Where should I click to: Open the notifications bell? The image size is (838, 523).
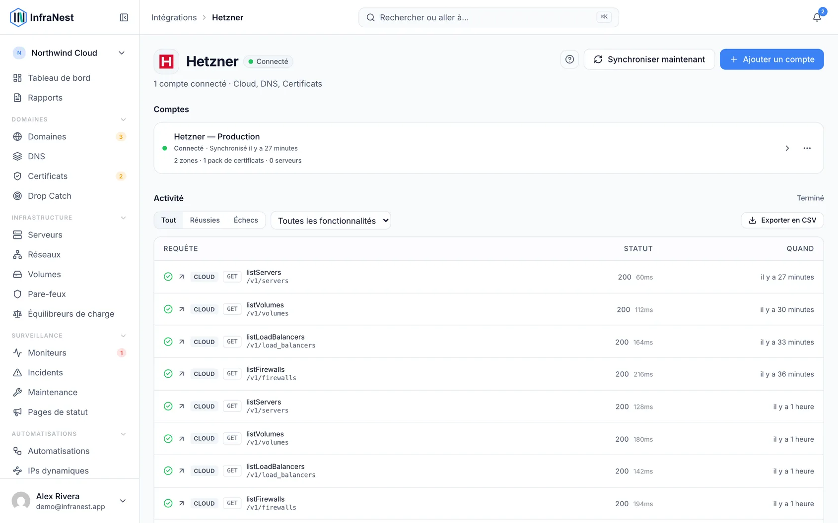pos(817,17)
